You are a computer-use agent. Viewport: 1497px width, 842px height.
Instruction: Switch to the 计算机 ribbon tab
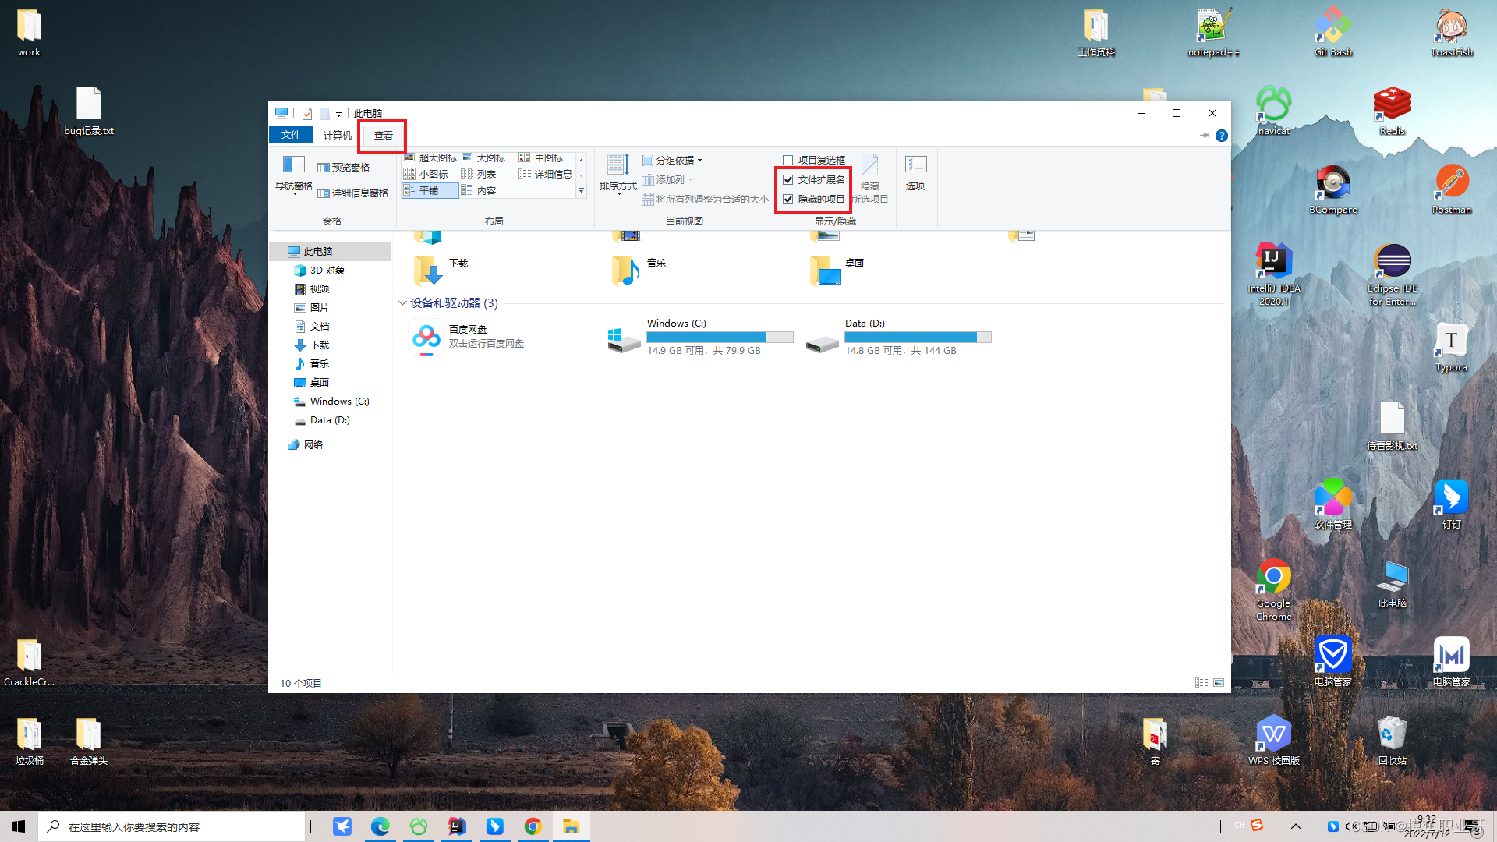[x=337, y=135]
